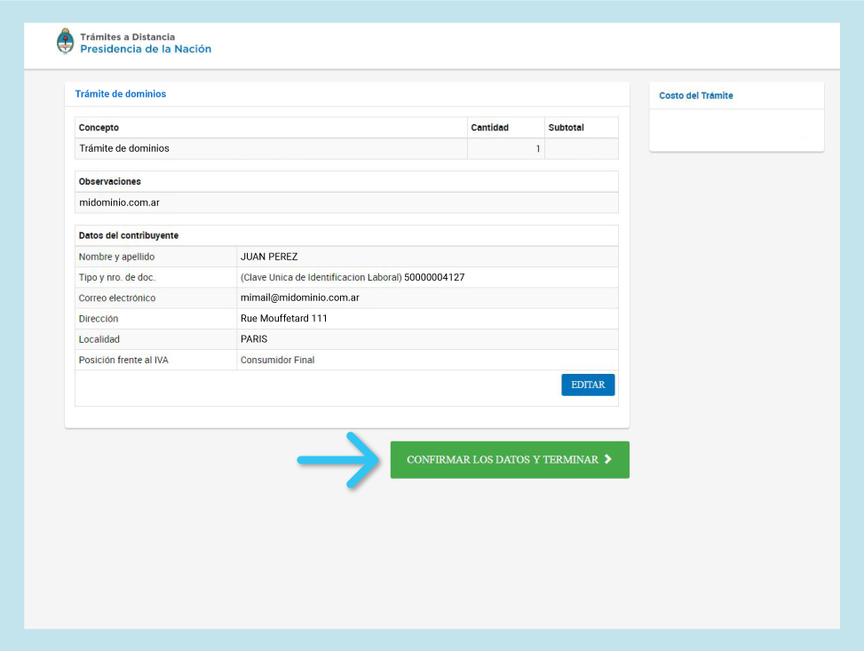Click the locality value PARIS

[254, 339]
